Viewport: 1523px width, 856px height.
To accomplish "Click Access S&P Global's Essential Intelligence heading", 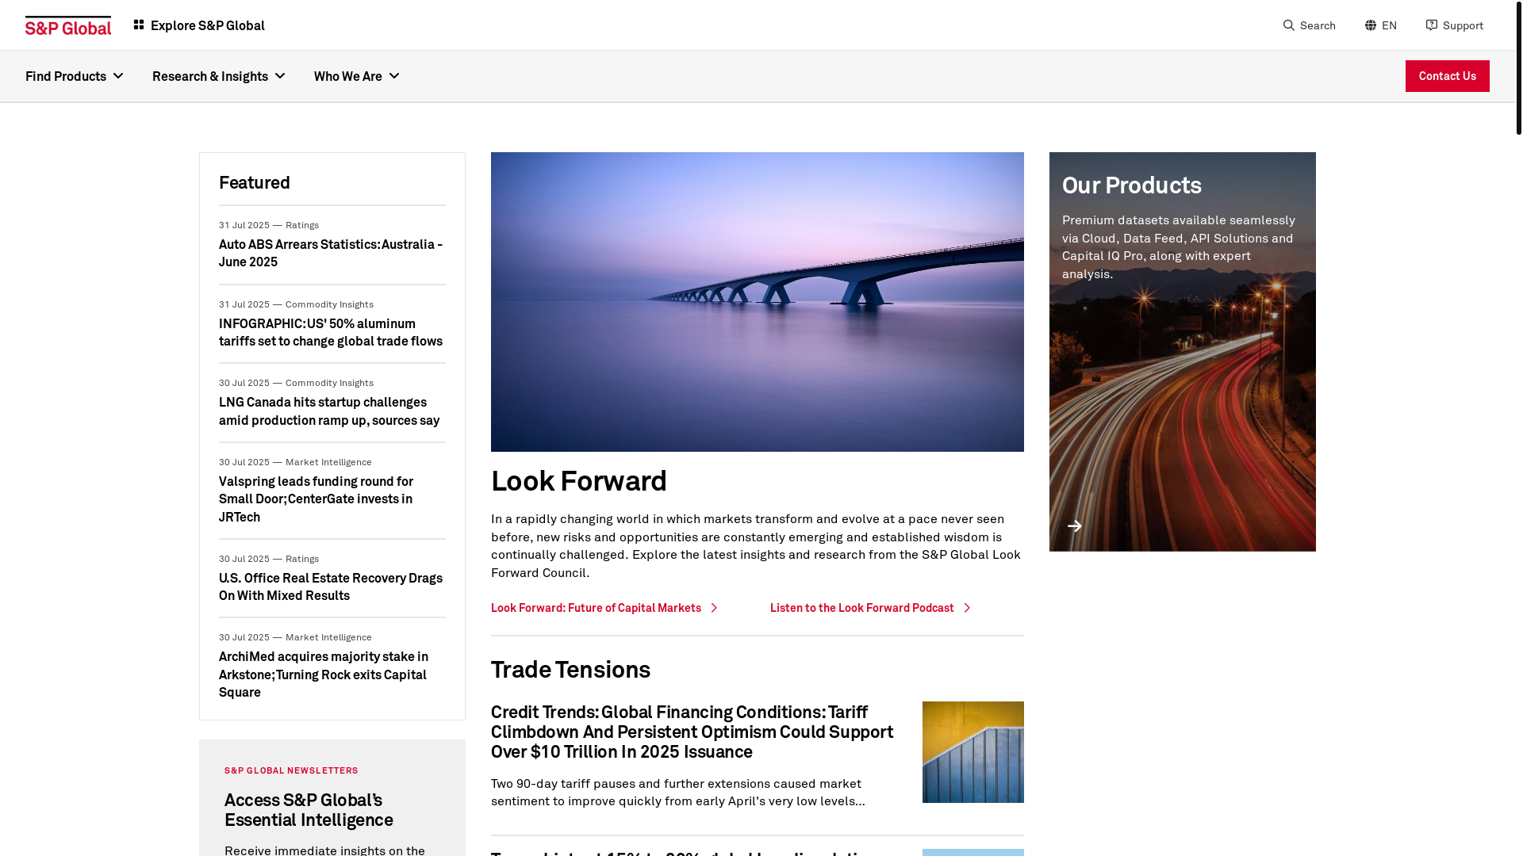I will click(309, 810).
